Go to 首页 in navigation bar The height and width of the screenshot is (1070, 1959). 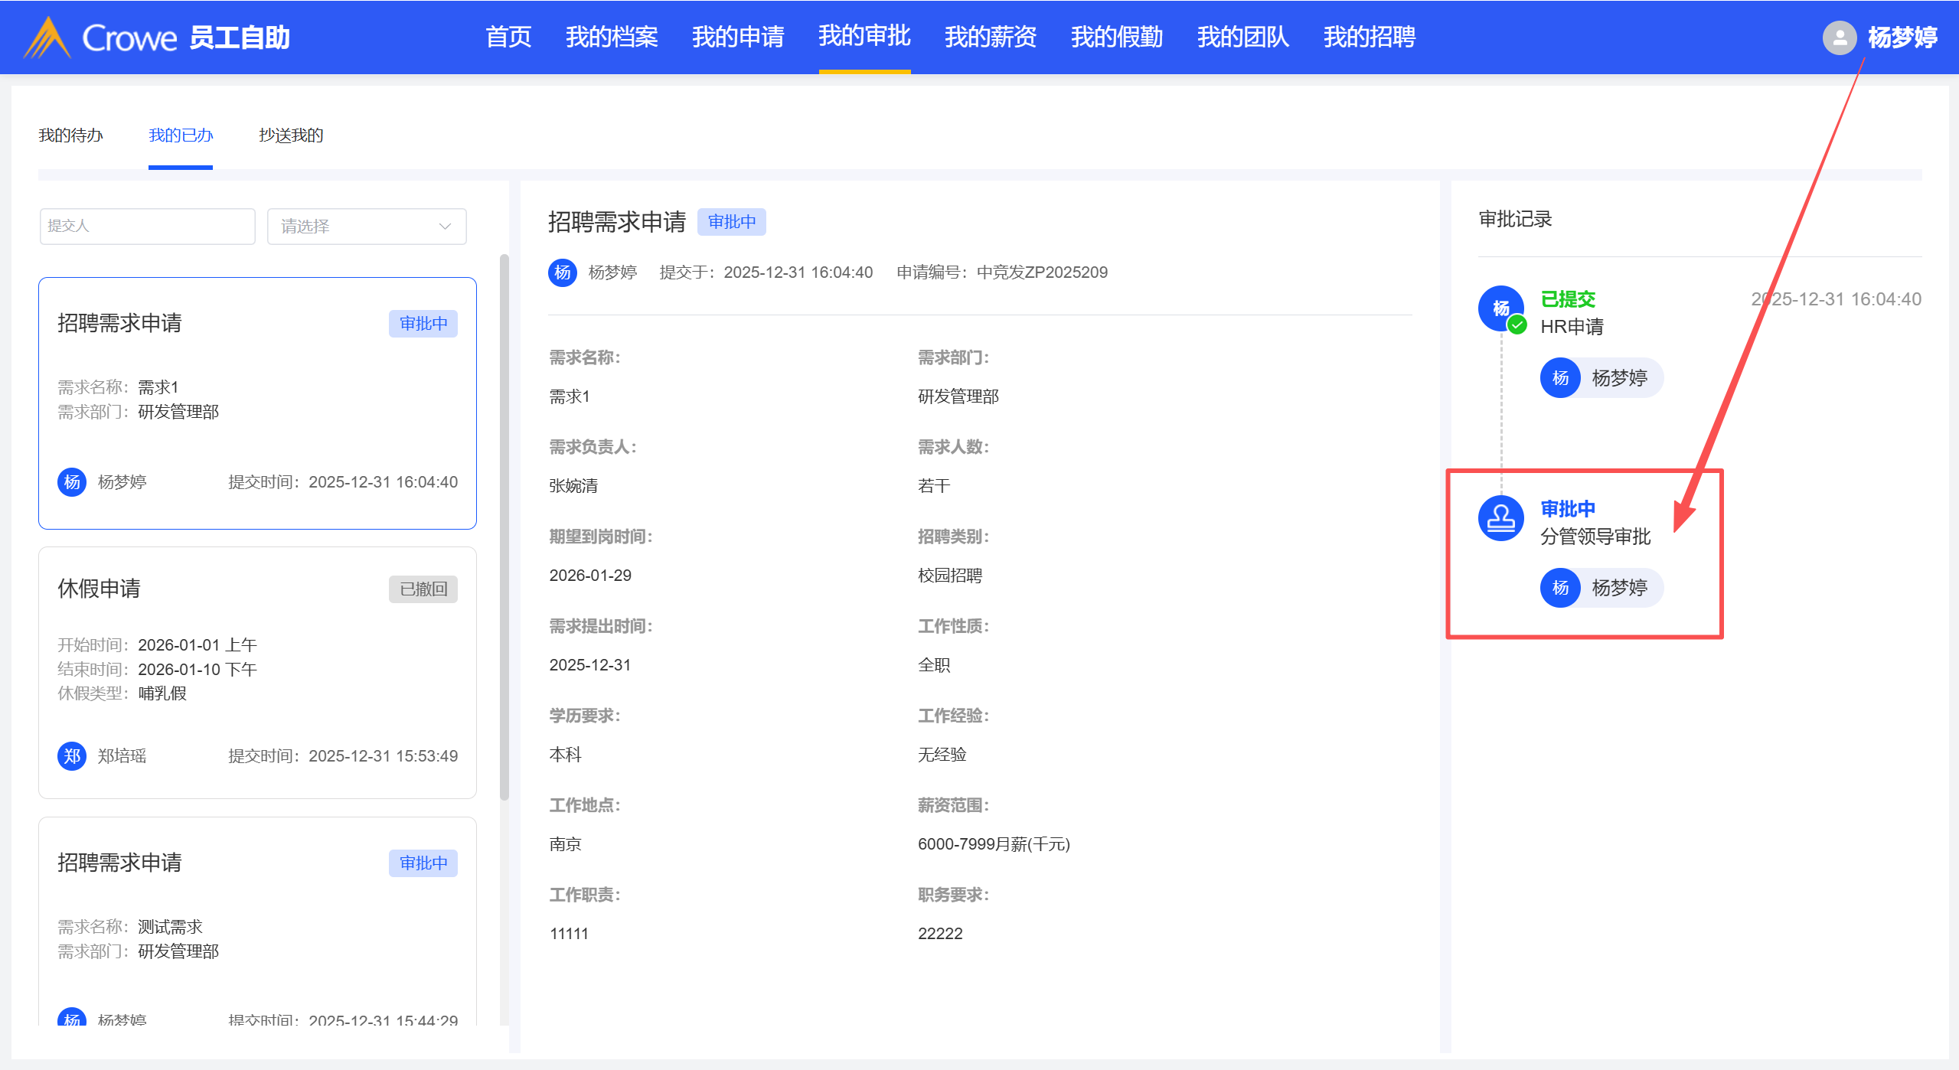pyautogui.click(x=508, y=37)
